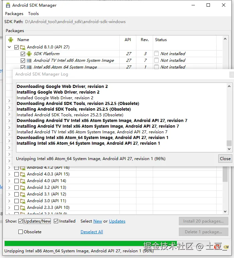Screen dimensions: 234x258
Task: Click the Delete 1 package button
Action: (204, 232)
